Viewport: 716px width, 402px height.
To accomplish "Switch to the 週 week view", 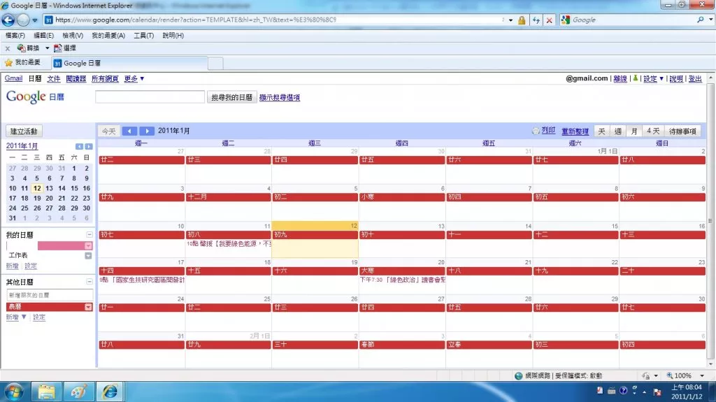I will click(x=618, y=131).
